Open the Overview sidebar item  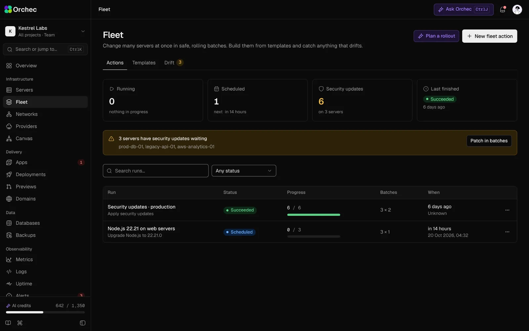point(45,66)
